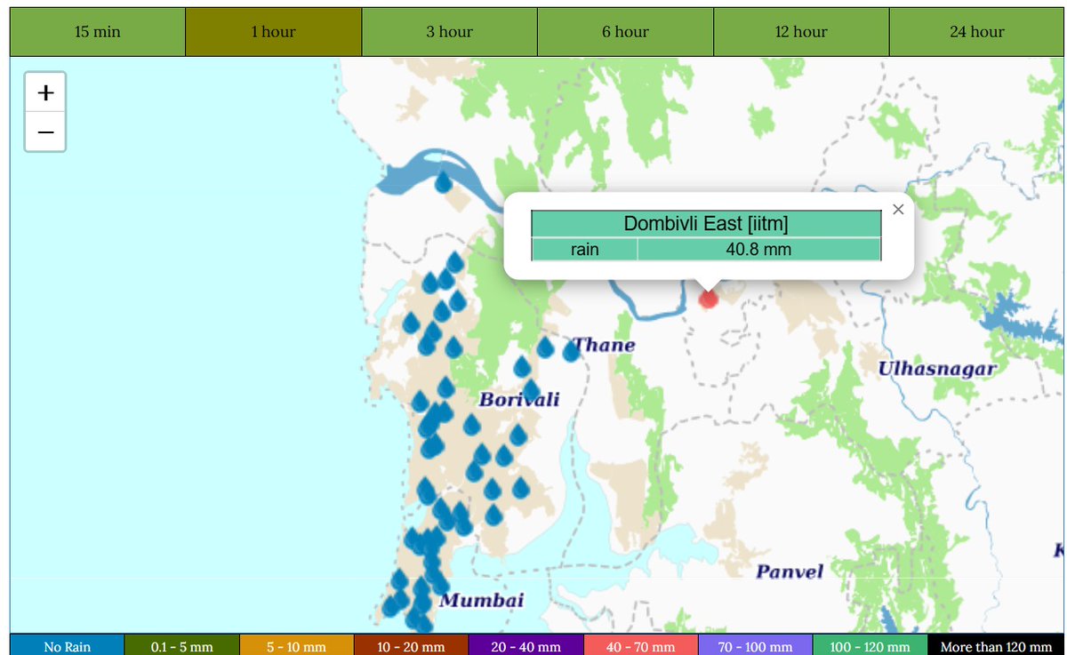
Task: Open the 3 hour rainfall tab
Action: (449, 32)
